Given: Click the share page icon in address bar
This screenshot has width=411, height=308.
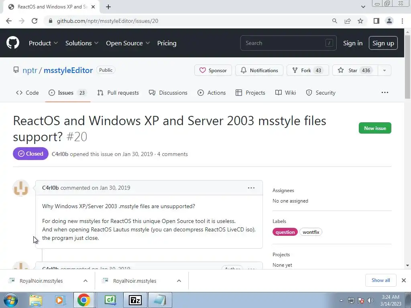Looking at the screenshot, I should click(x=348, y=21).
